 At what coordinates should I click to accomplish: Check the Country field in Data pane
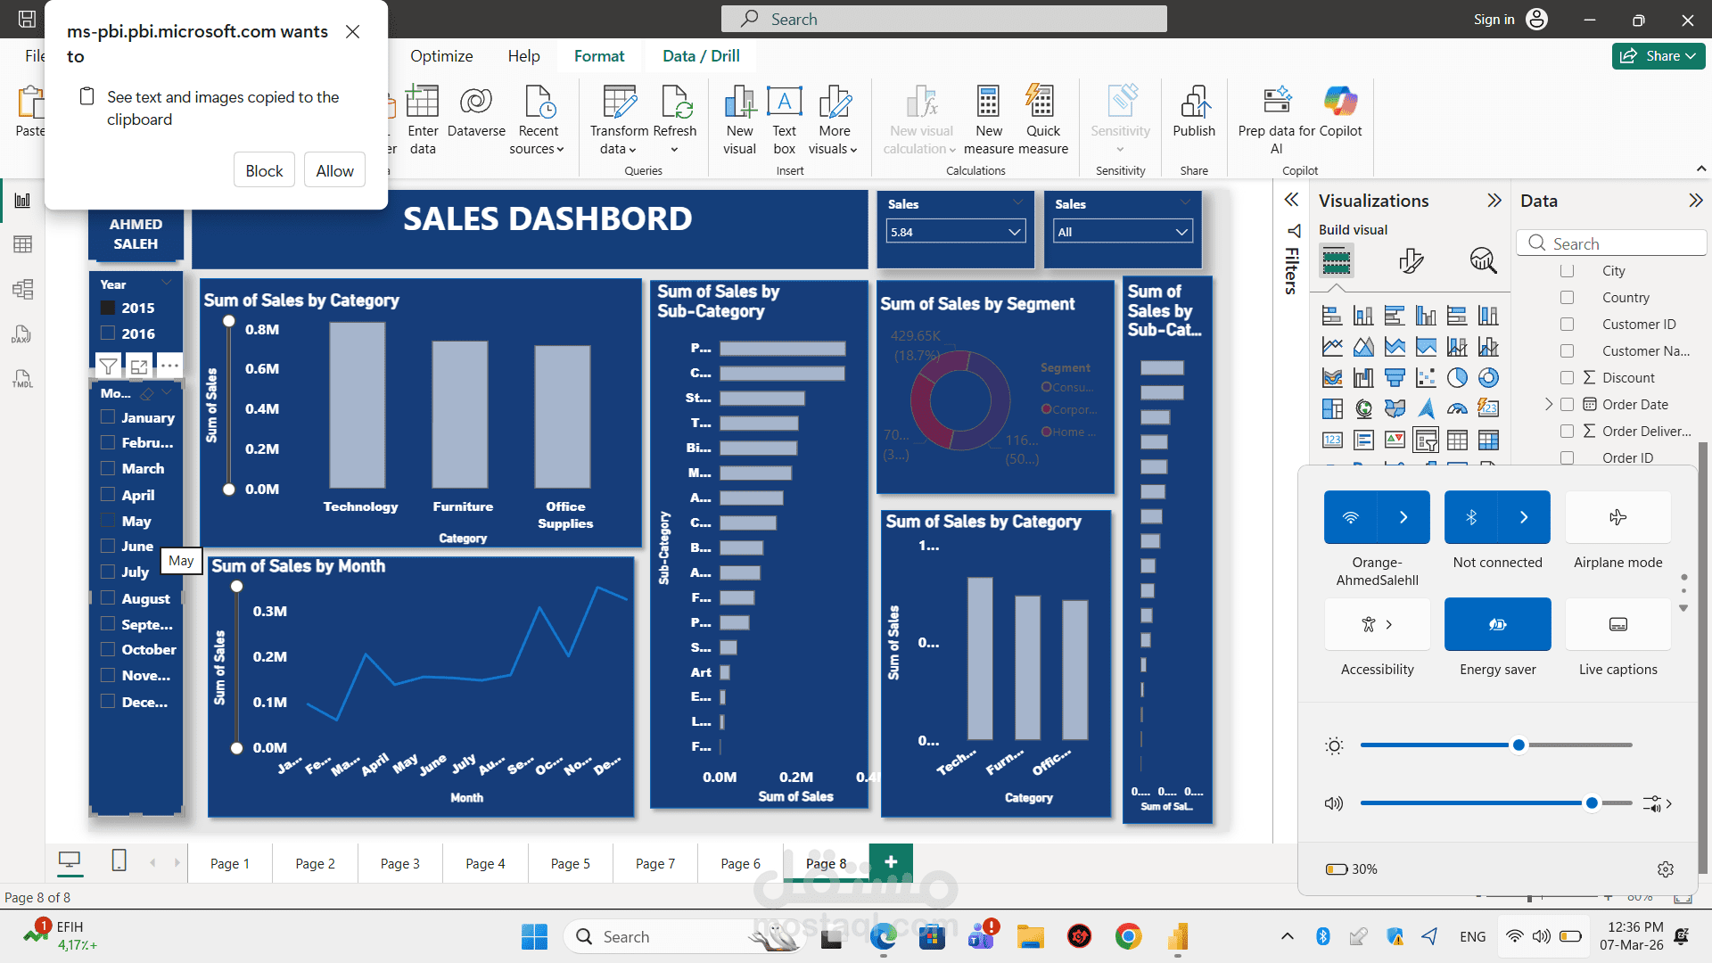coord(1567,298)
